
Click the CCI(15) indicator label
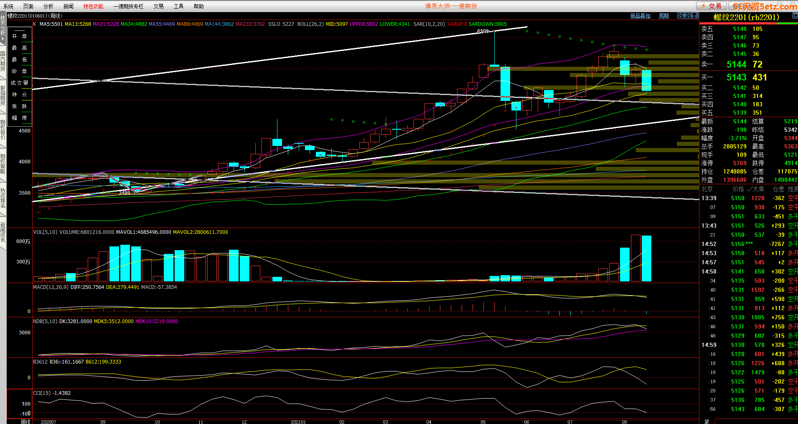coord(42,393)
